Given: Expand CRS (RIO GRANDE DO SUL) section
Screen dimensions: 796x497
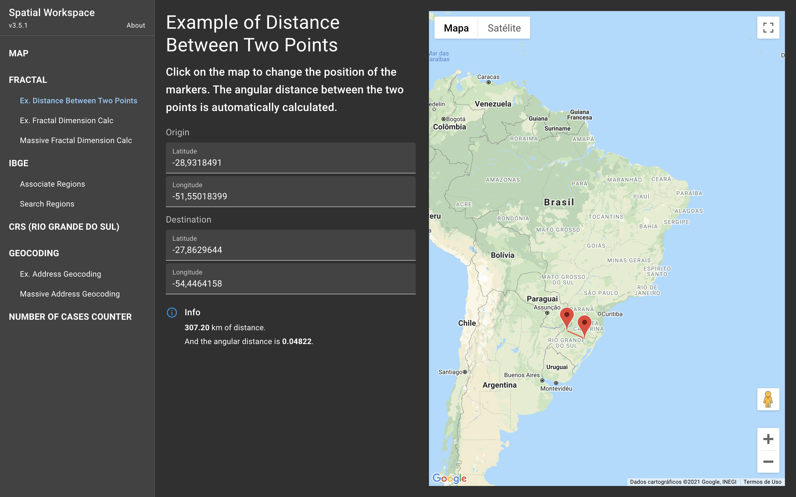Looking at the screenshot, I should (64, 227).
